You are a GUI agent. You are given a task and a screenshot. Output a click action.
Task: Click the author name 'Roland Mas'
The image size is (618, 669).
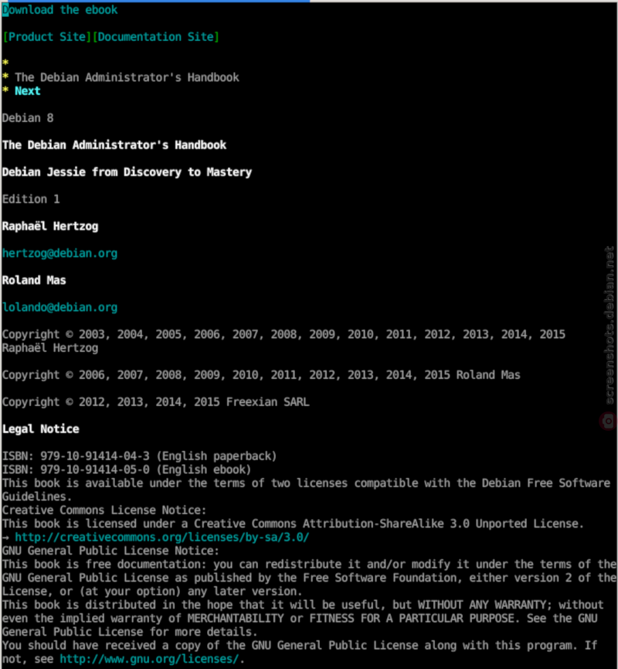point(34,280)
